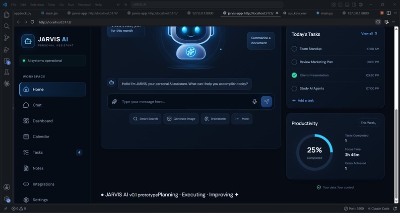The height and width of the screenshot is (213, 400).
Task: Open the File menu
Action: point(13,4)
